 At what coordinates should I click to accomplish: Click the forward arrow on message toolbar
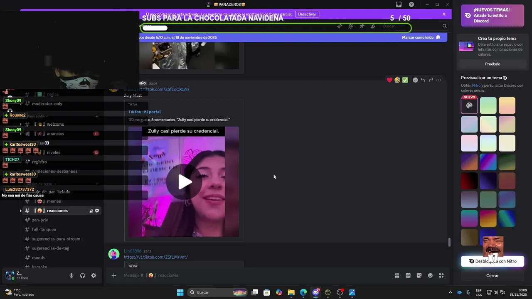(x=431, y=80)
